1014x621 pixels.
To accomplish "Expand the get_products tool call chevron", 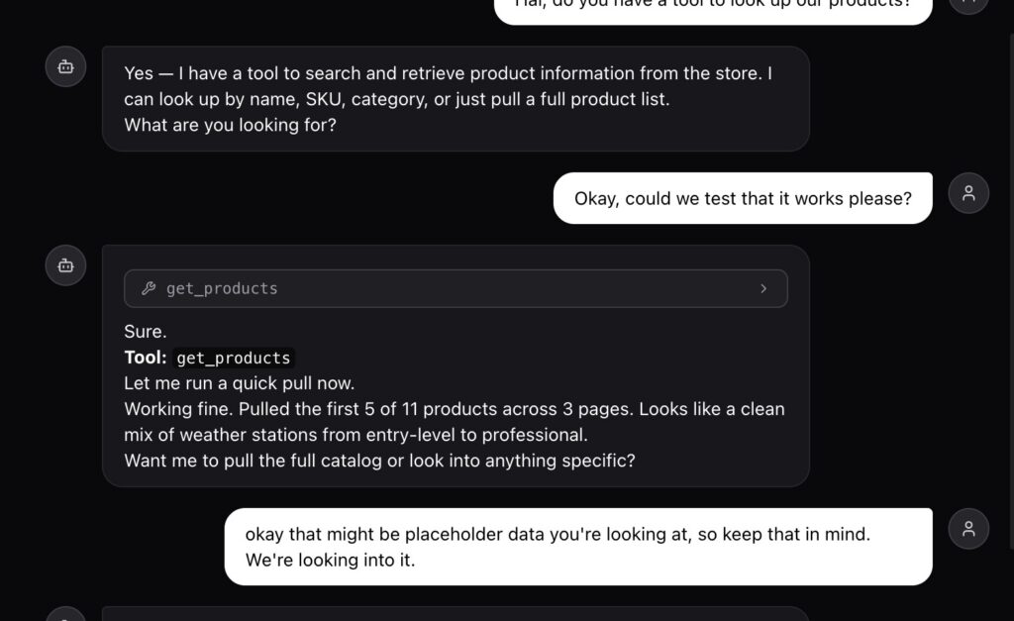I will point(763,289).
